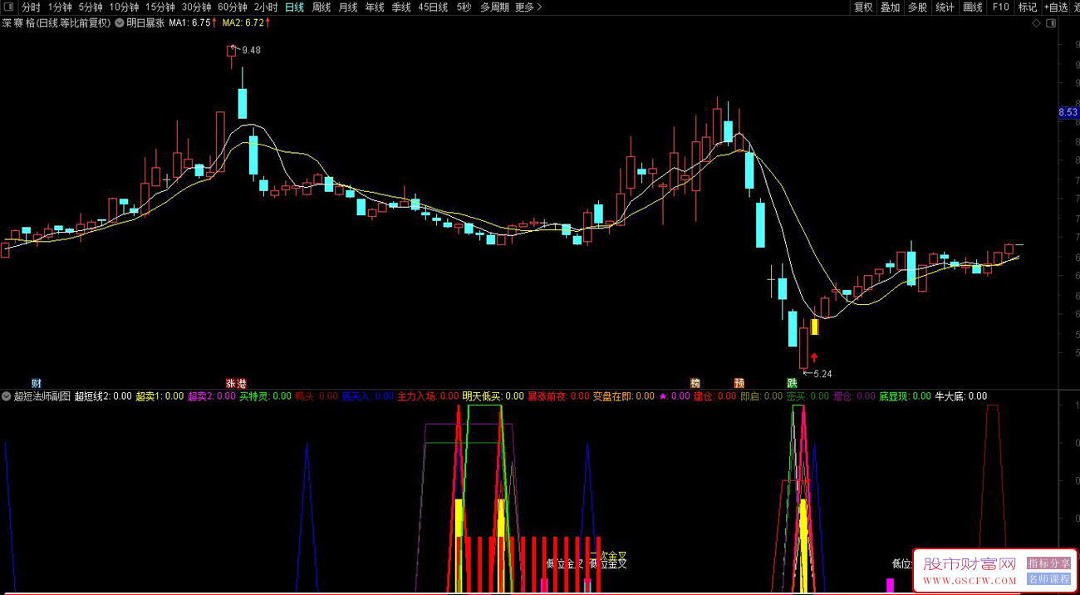
Task: Switch to the 30分钟 period
Action: point(196,7)
